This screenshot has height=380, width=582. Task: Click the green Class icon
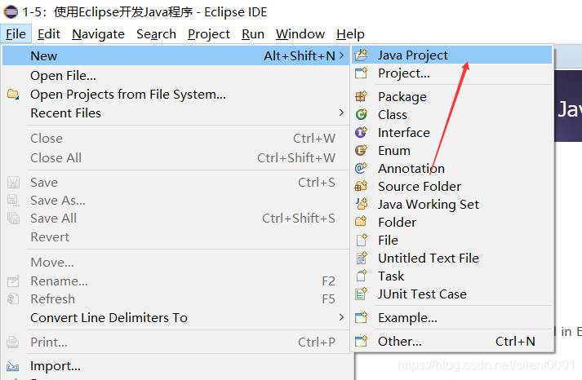361,114
